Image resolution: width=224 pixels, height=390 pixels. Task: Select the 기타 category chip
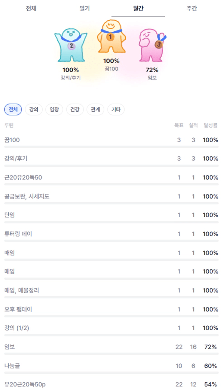(116, 110)
